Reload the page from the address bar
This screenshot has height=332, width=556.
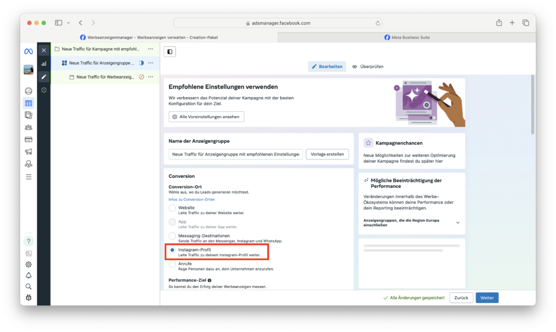point(378,23)
